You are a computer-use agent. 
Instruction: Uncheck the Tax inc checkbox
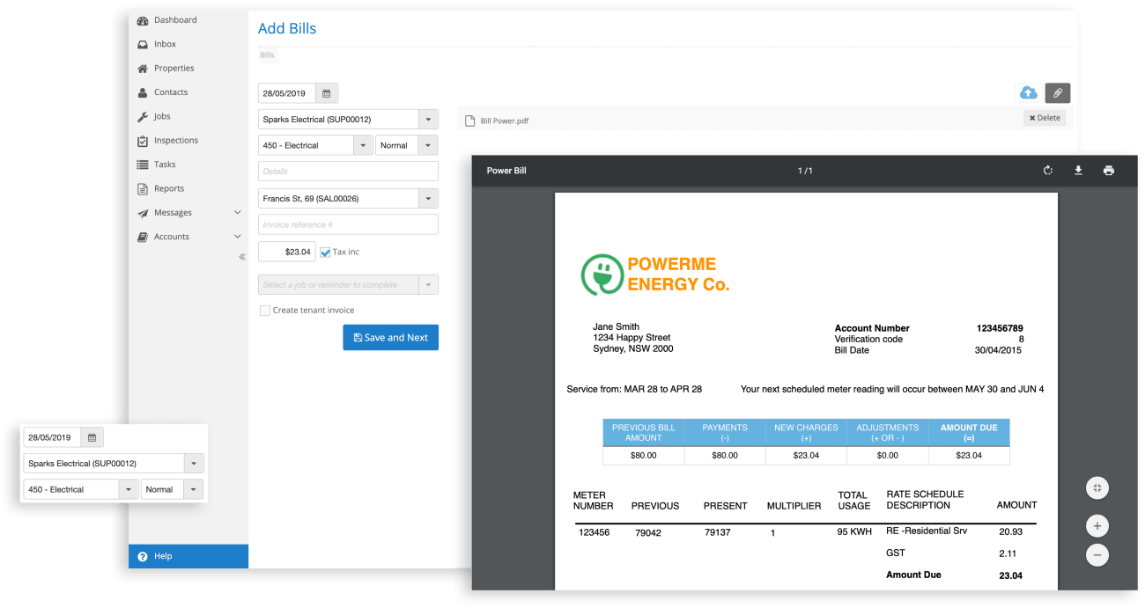click(x=325, y=253)
